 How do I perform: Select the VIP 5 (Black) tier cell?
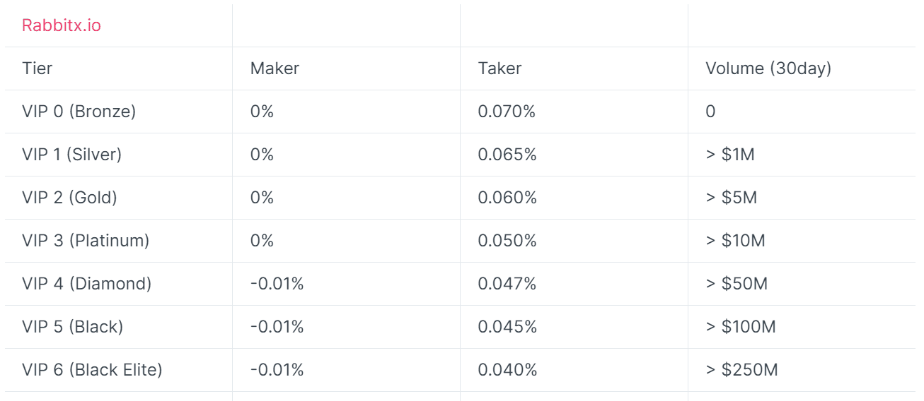click(x=73, y=327)
